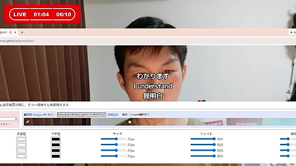The width and height of the screenshot is (296, 166).
Task: Select the blue radio button on gray preview
Action: click(101, 122)
